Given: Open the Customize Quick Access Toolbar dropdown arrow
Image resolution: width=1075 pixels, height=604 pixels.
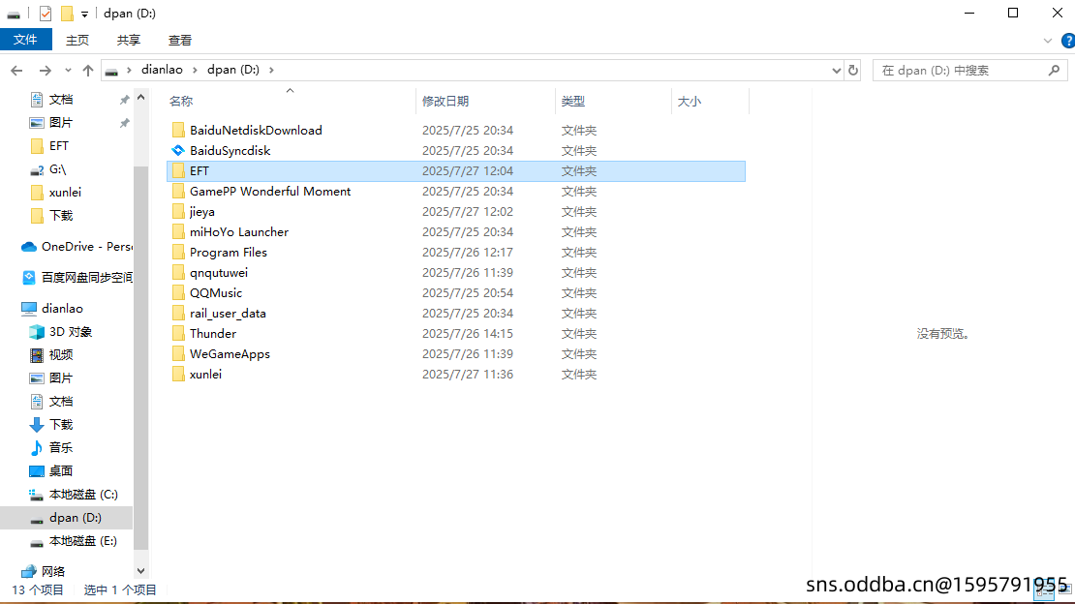Looking at the screenshot, I should [84, 15].
